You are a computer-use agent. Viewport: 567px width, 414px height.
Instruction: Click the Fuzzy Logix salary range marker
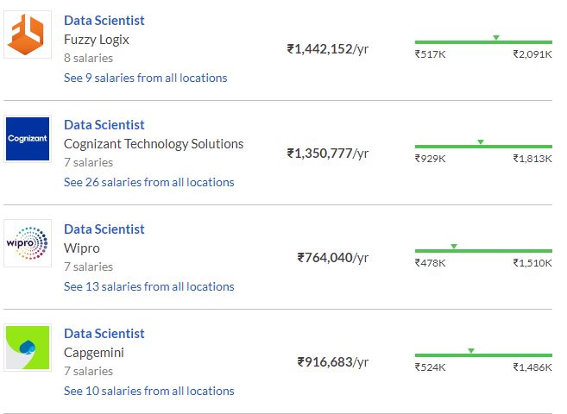[x=496, y=38]
